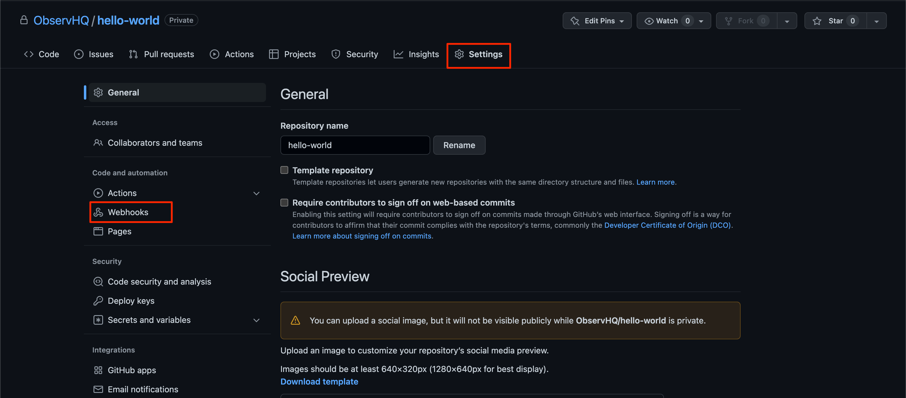Click the Pages browser icon
The image size is (906, 398).
pos(98,231)
